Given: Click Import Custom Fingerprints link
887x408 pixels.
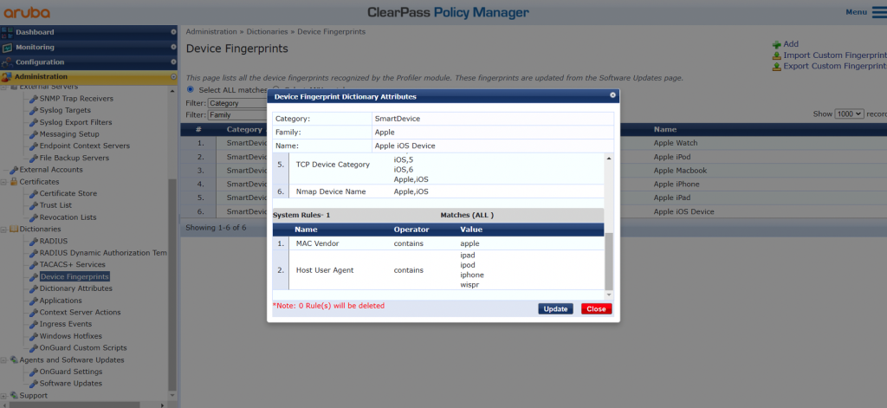Looking at the screenshot, I should [x=835, y=55].
